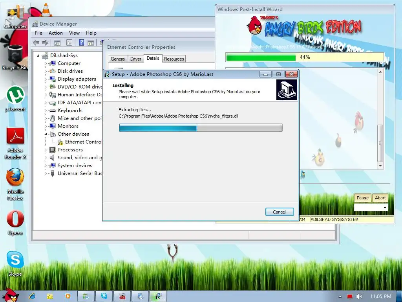Collapse the DiLshad-Sys root node
The image size is (402, 302).
click(38, 55)
